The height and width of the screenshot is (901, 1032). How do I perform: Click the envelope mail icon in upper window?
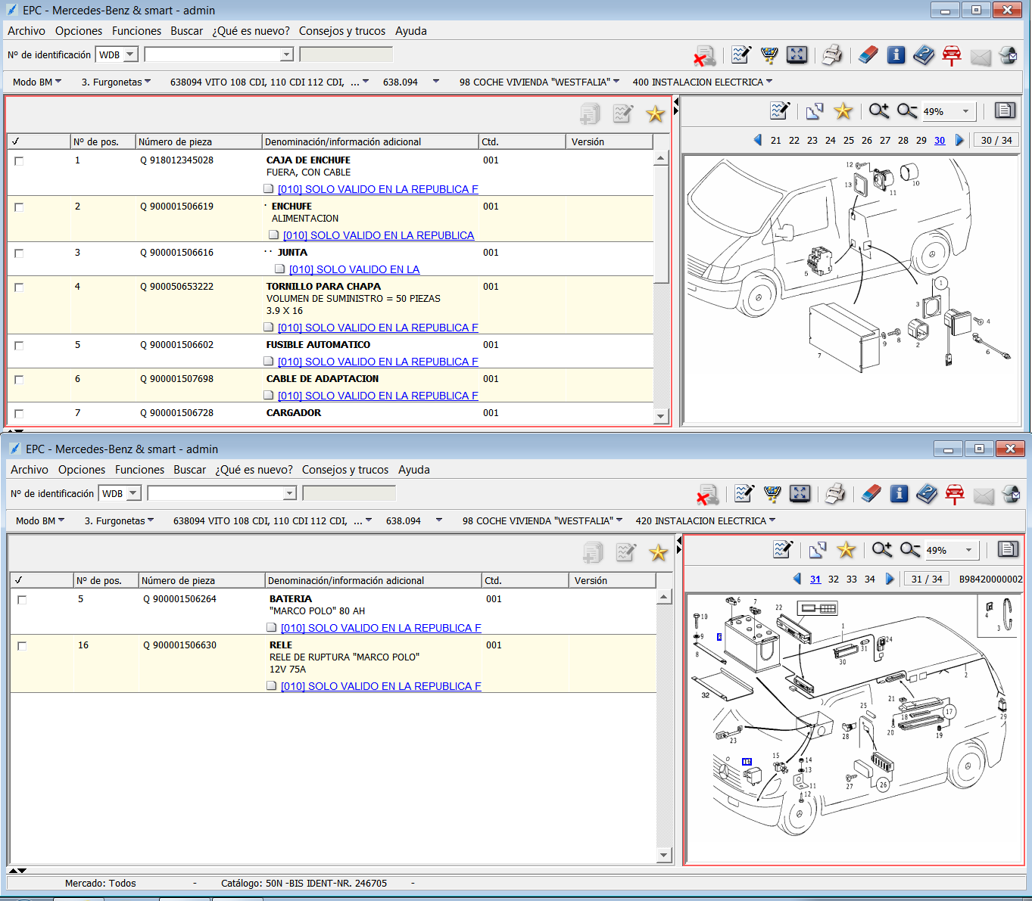tap(981, 57)
